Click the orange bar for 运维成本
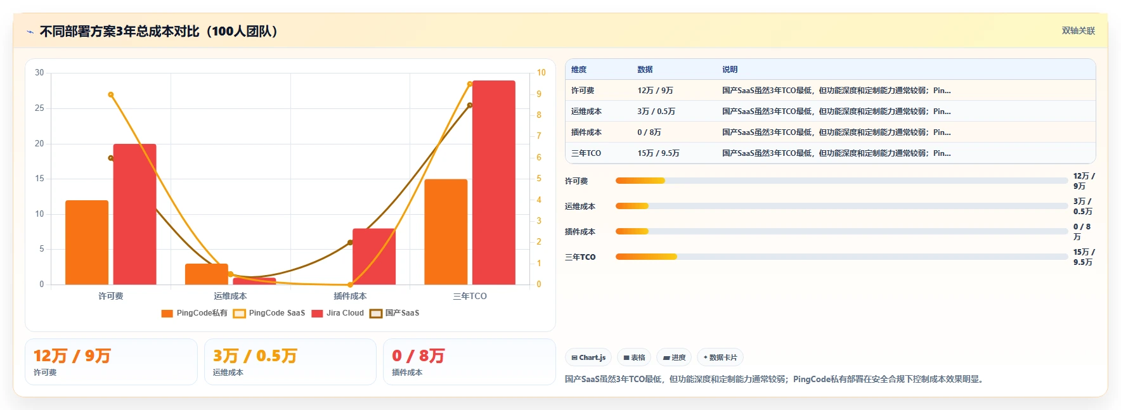 [x=207, y=274]
